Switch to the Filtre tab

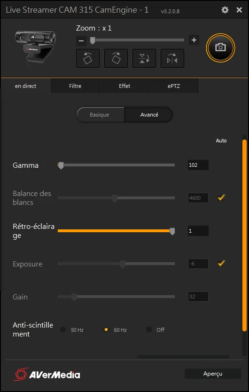point(75,86)
